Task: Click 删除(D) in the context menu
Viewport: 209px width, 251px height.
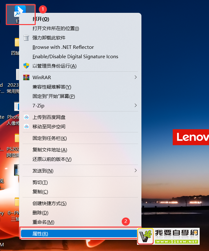Action: coord(40,213)
